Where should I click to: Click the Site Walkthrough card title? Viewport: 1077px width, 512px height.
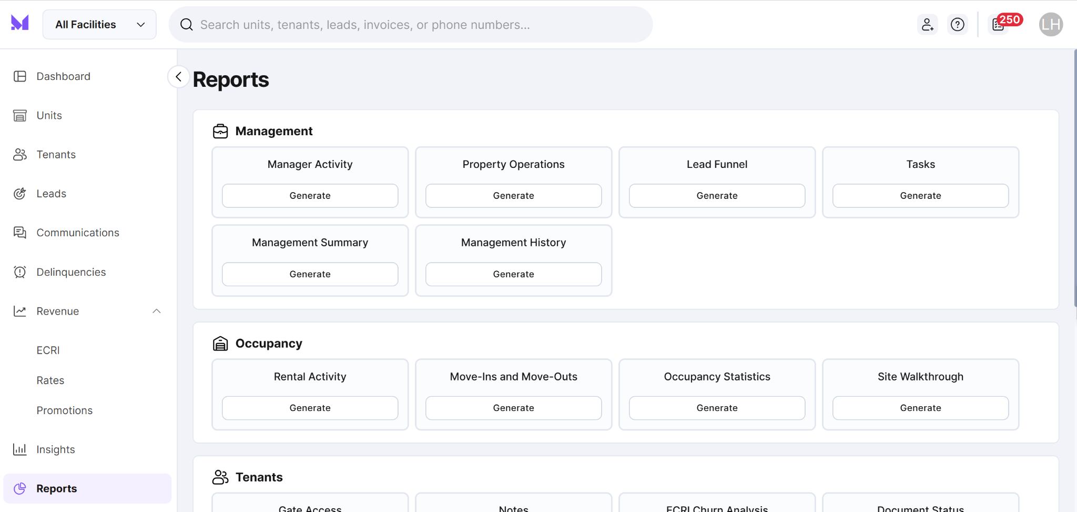click(x=921, y=377)
